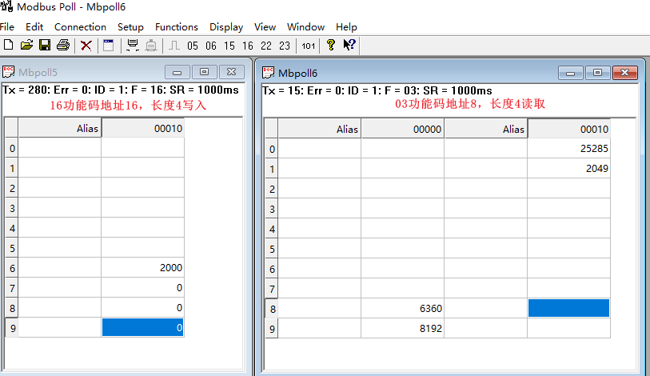Open the Setup menu
Viewport: 650px width, 376px height.
(130, 26)
